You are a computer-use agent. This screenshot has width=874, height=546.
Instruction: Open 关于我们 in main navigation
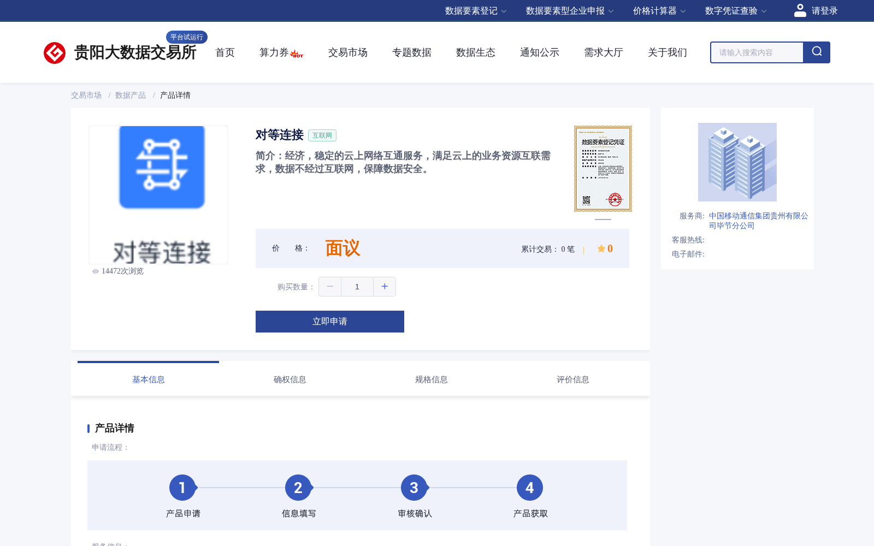pyautogui.click(x=668, y=52)
